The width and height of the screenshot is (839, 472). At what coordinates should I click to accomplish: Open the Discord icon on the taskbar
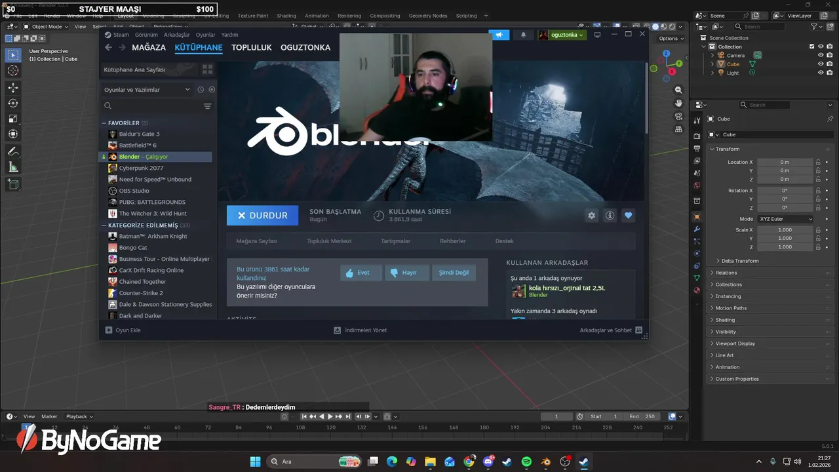click(488, 462)
